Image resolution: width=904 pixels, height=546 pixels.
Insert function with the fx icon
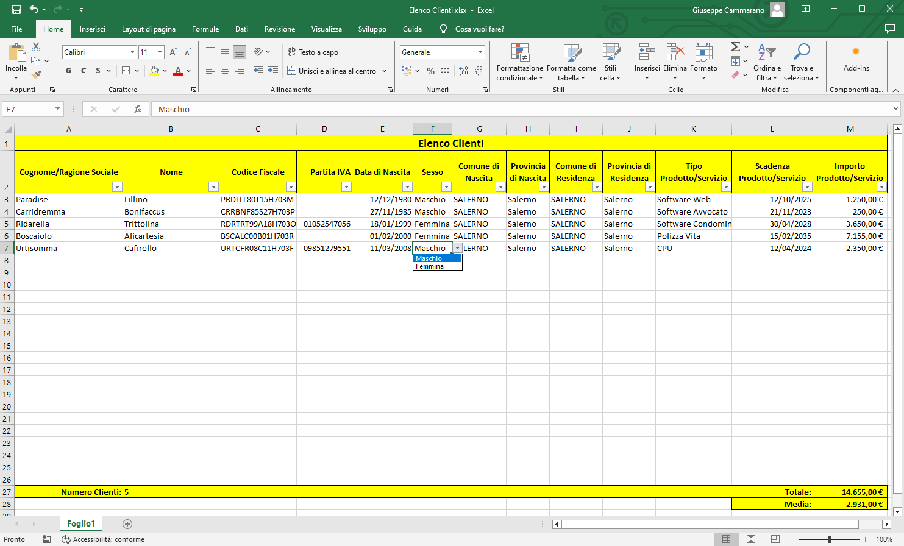click(138, 109)
